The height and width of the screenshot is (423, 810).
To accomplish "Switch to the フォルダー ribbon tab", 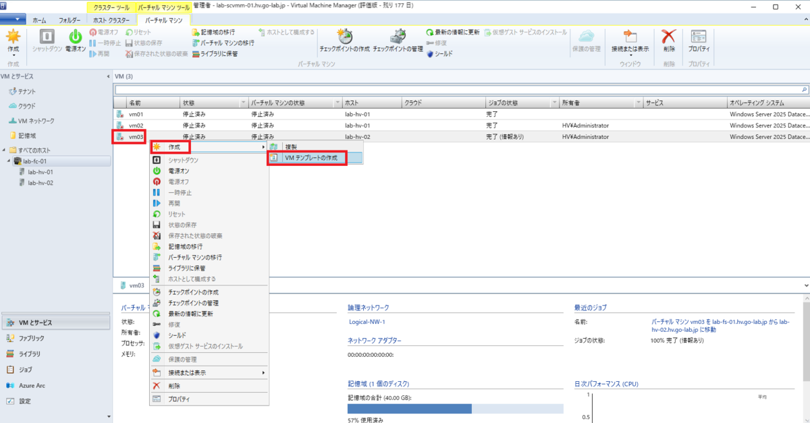I will point(70,20).
